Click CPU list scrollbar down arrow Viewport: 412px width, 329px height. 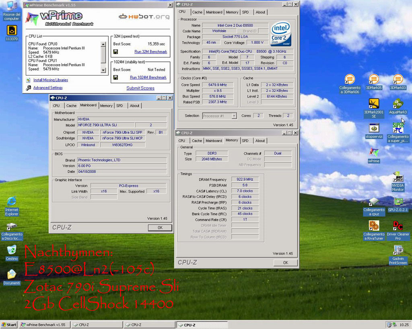tap(103, 70)
